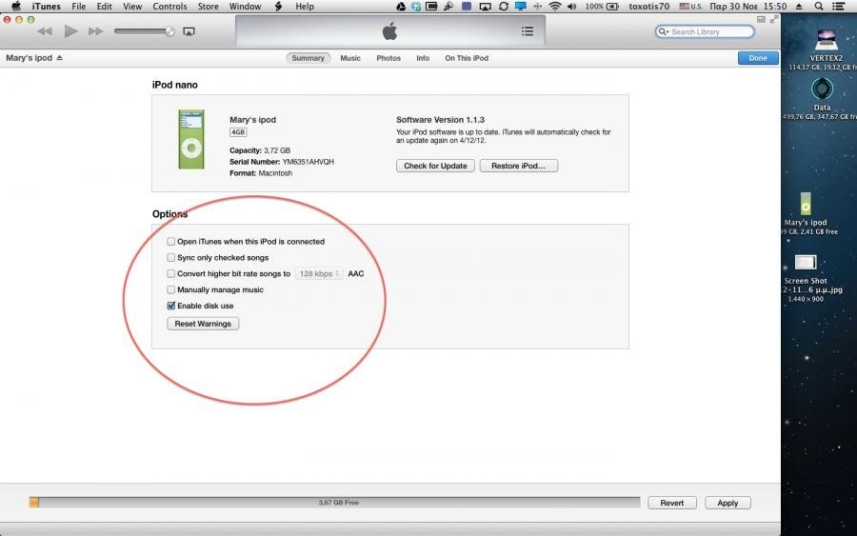
Task: Eject Mary's ipod using the eject icon
Action: coord(59,58)
